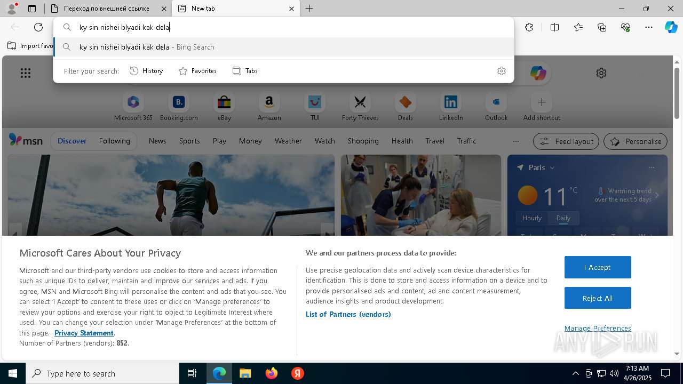Open Edge Settings and more menu
The height and width of the screenshot is (384, 683).
649,27
